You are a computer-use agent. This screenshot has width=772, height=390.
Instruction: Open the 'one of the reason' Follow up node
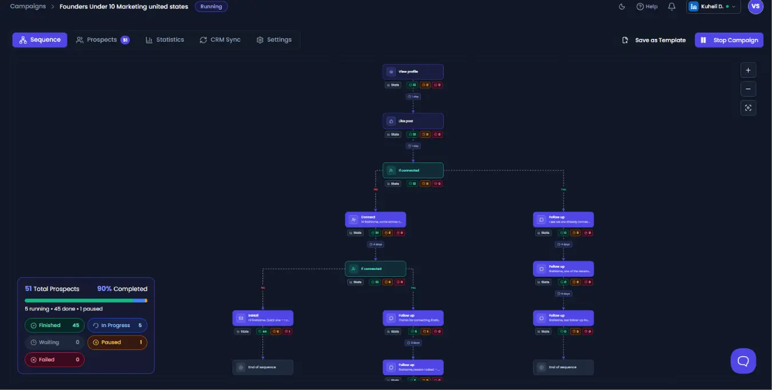pos(563,269)
